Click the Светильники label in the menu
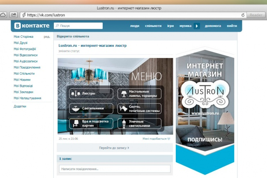Viewport: 267px width, 178px height. click(x=93, y=108)
